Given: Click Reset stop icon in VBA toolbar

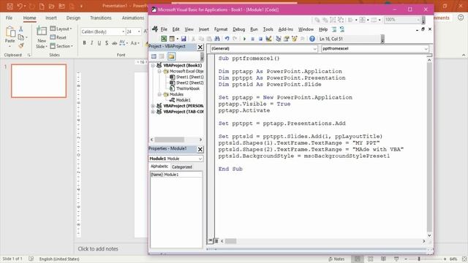Looking at the screenshot, I should [260, 39].
